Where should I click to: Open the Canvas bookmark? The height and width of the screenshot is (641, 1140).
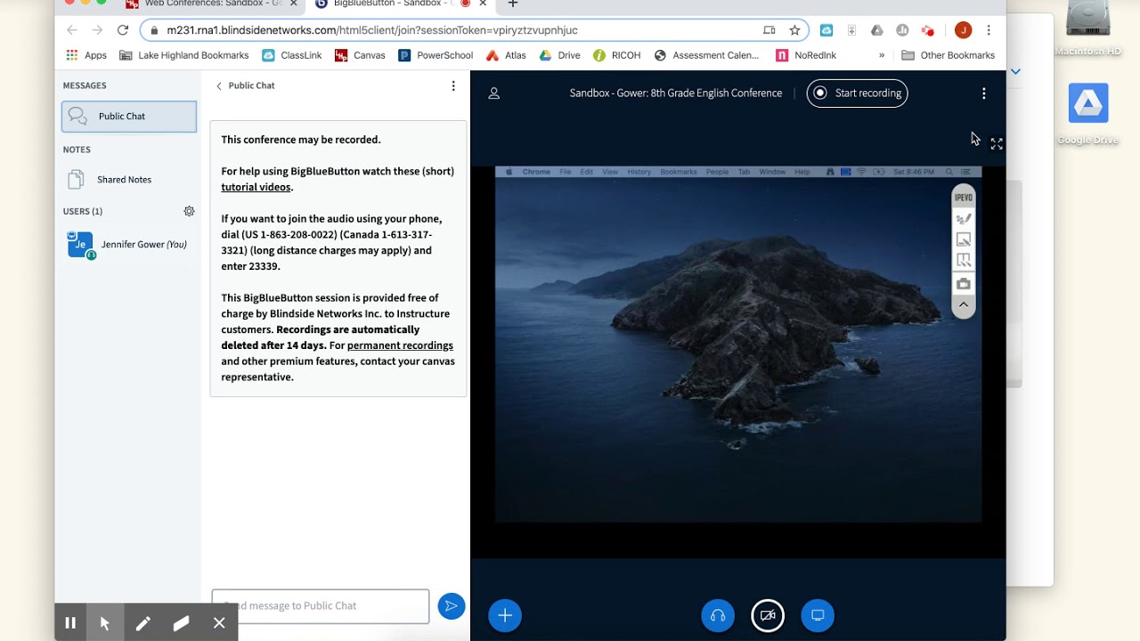360,55
